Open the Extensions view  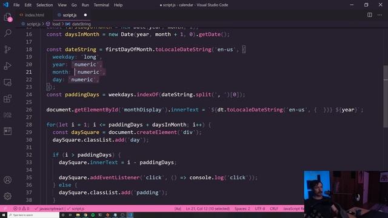[8, 99]
